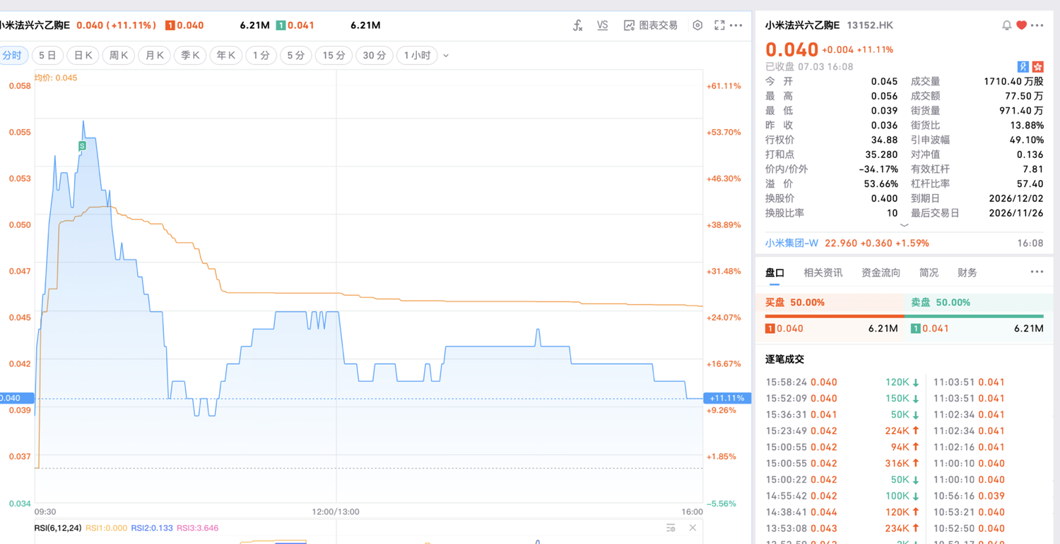The height and width of the screenshot is (544, 1060).
Task: Switch to 周K chart
Action: 119,55
